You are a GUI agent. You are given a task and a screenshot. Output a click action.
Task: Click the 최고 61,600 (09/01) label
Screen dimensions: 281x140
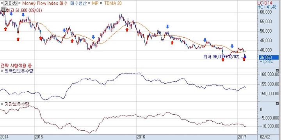[24, 10]
